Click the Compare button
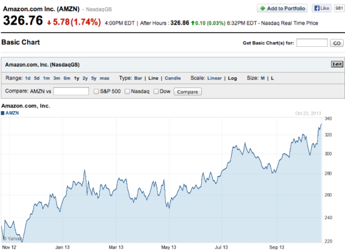Image resolution: width=345 pixels, height=250 pixels. [x=188, y=91]
